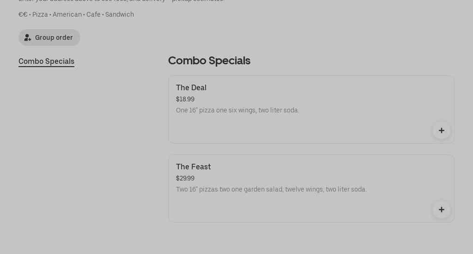Click the two 16" pizzas, garden salad description

(x=271, y=189)
